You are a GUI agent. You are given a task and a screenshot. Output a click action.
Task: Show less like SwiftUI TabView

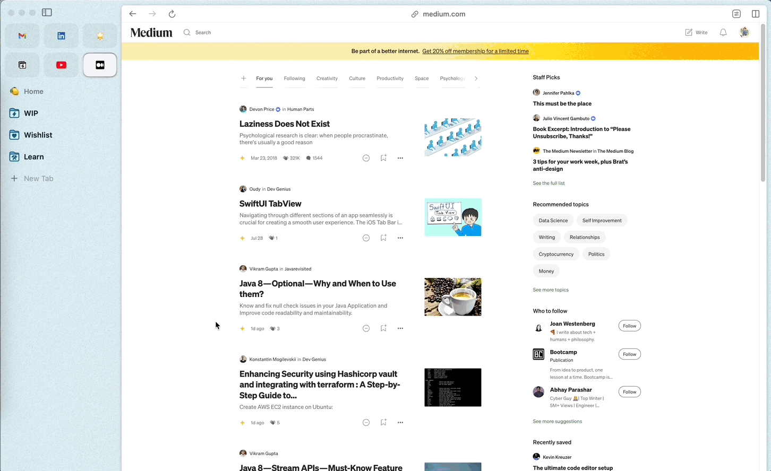click(366, 238)
